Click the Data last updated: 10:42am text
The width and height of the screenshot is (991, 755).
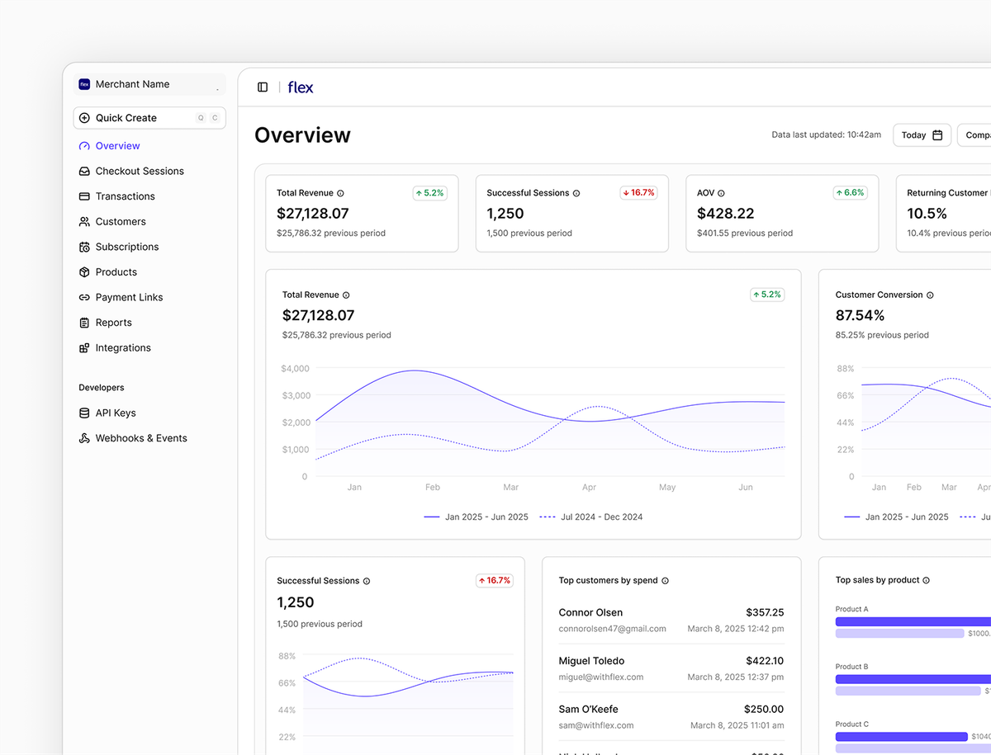pos(827,134)
